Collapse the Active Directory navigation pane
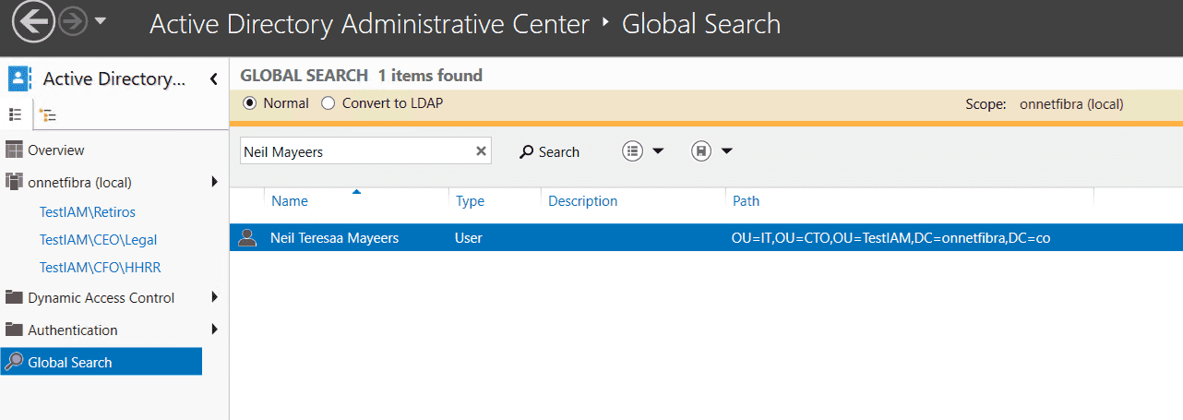1183x420 pixels. [x=213, y=79]
